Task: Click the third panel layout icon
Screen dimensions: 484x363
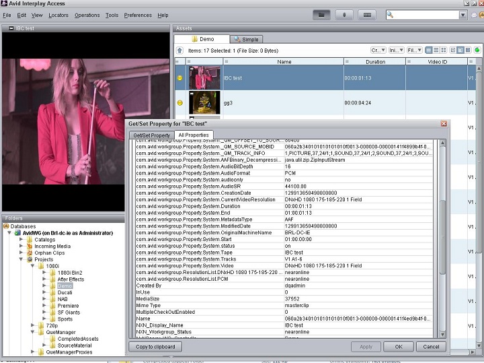Action: click(468, 50)
